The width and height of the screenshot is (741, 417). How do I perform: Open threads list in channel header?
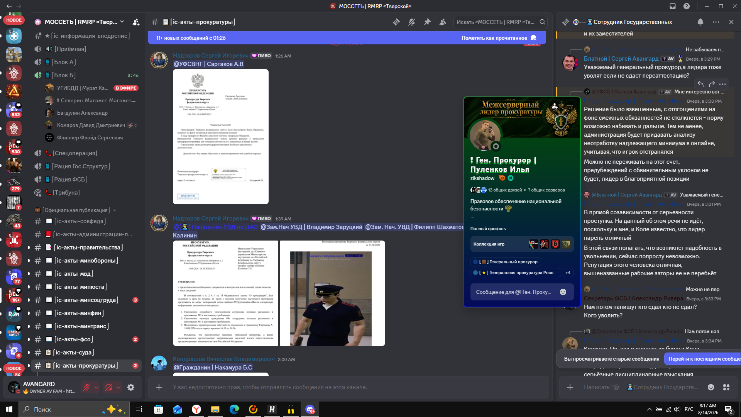coord(396,22)
